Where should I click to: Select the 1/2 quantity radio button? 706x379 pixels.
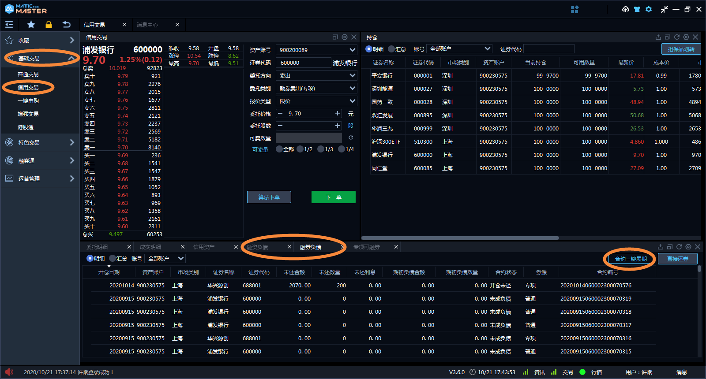pos(300,149)
